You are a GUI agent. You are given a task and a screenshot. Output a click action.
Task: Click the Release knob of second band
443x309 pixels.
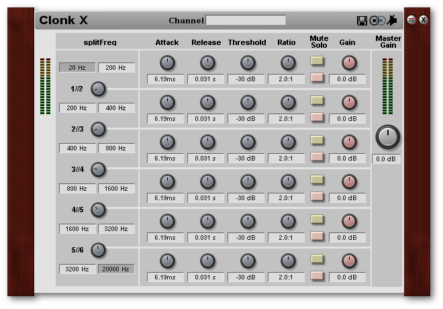click(x=207, y=102)
